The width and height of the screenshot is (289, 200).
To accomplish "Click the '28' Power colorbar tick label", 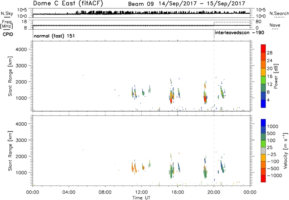I will pyautogui.click(x=269, y=53).
